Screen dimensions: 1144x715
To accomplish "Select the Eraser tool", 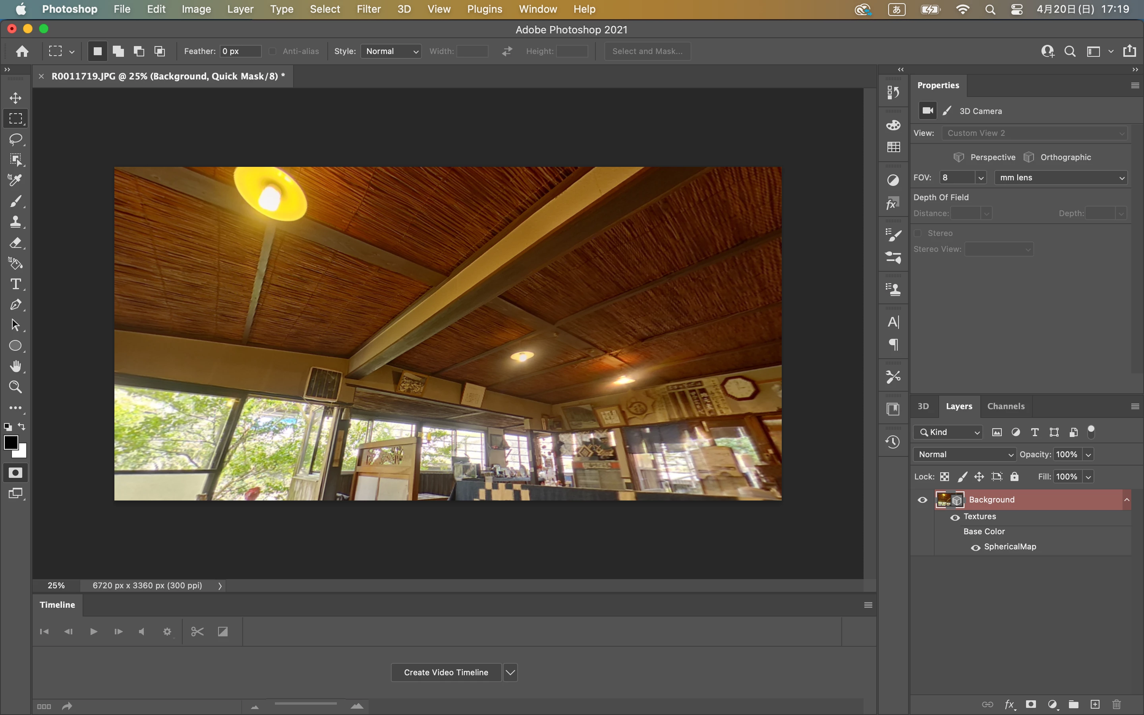I will click(15, 243).
